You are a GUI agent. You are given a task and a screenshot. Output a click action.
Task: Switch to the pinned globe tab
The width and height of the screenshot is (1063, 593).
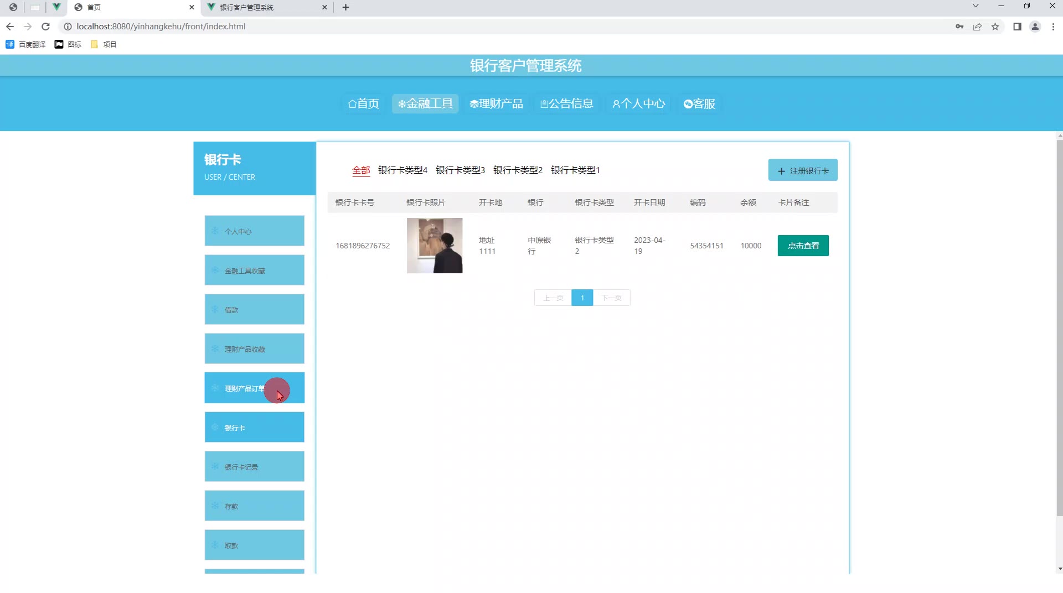pyautogui.click(x=13, y=7)
